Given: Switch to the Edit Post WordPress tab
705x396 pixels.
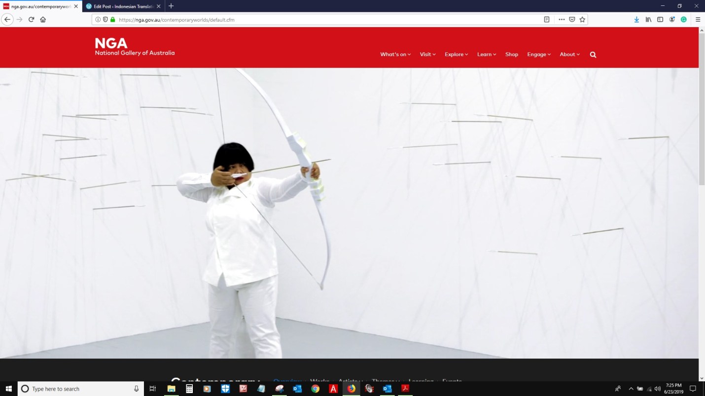Looking at the screenshot, I should coord(123,6).
